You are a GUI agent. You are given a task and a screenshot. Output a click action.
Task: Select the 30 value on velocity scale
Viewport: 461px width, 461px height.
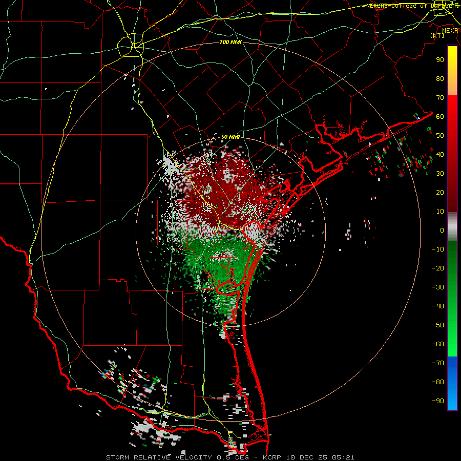point(440,174)
